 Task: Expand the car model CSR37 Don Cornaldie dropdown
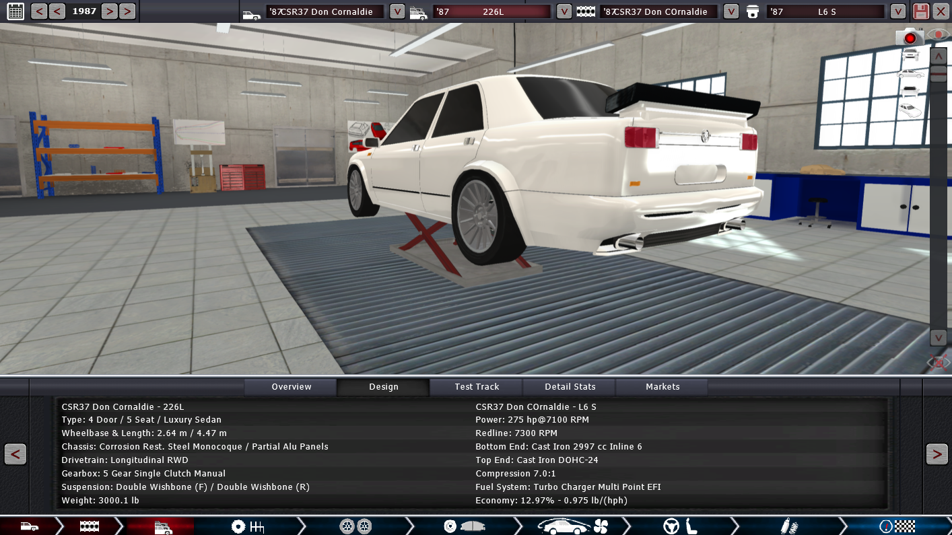397,11
